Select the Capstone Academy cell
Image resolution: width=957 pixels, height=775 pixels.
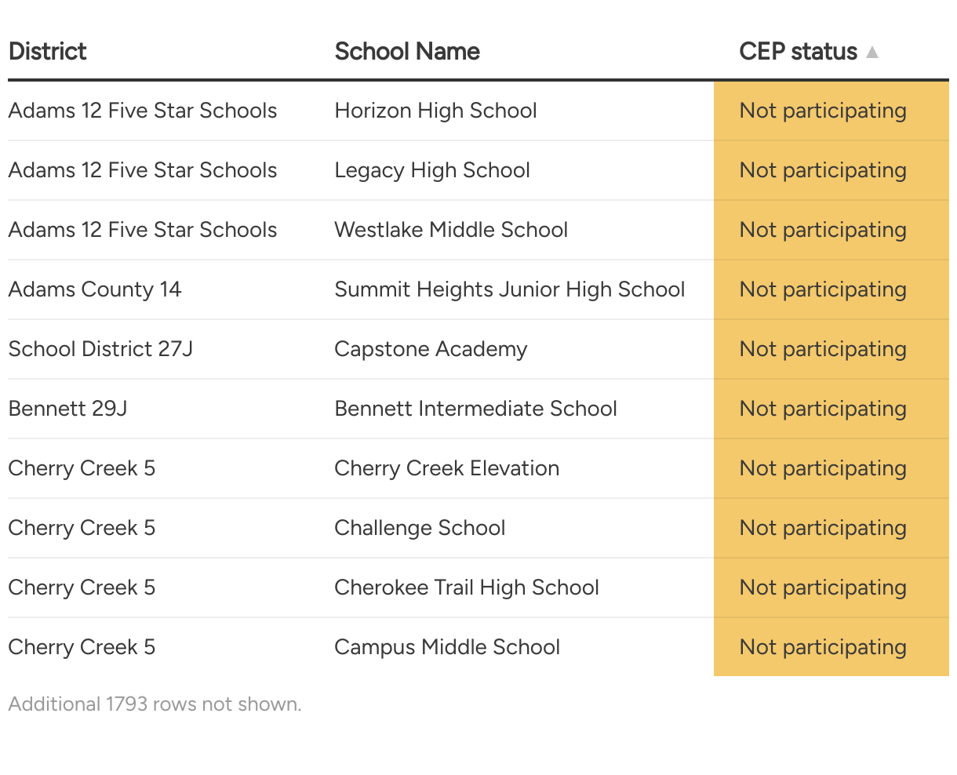tap(431, 349)
